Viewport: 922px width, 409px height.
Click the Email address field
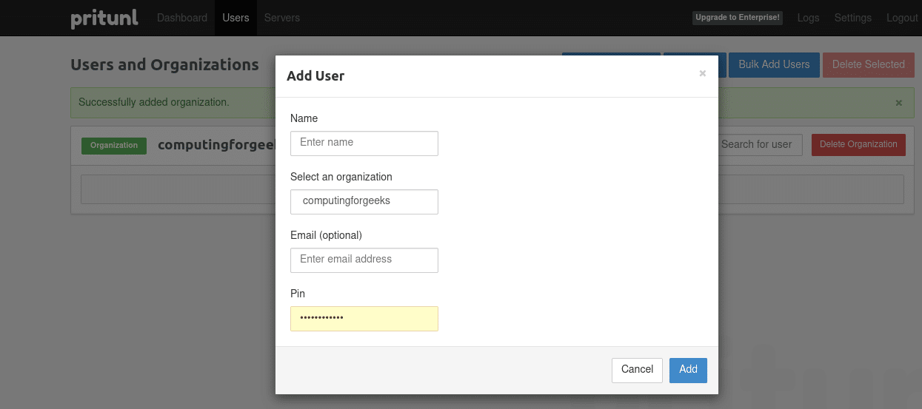click(364, 260)
